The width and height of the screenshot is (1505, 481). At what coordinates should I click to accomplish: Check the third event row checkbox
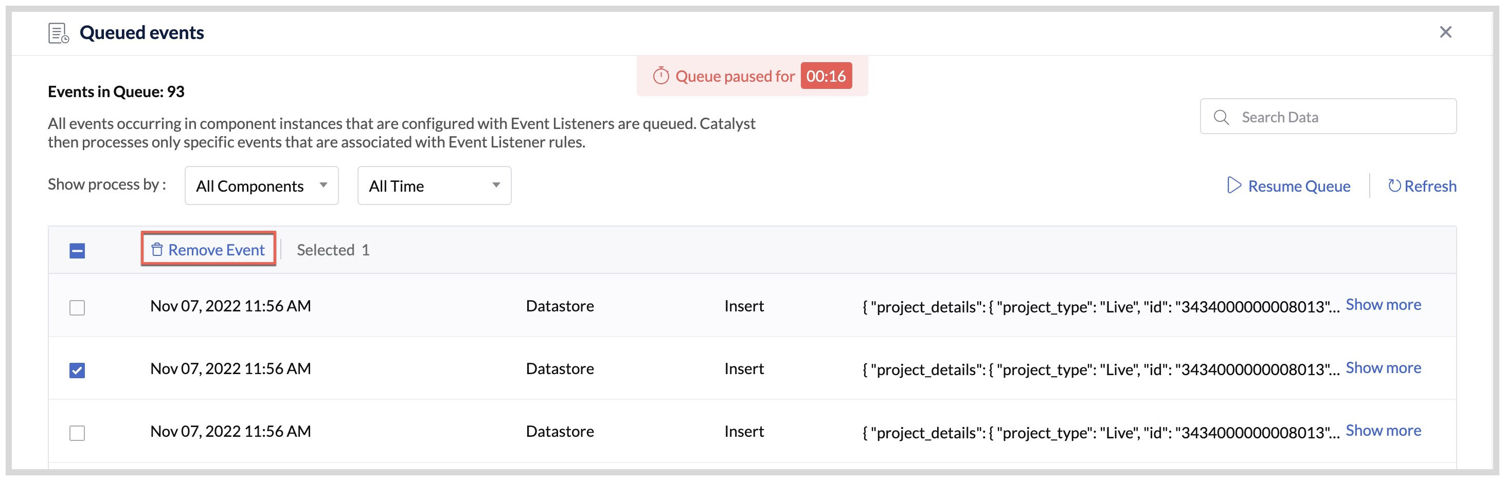(78, 432)
